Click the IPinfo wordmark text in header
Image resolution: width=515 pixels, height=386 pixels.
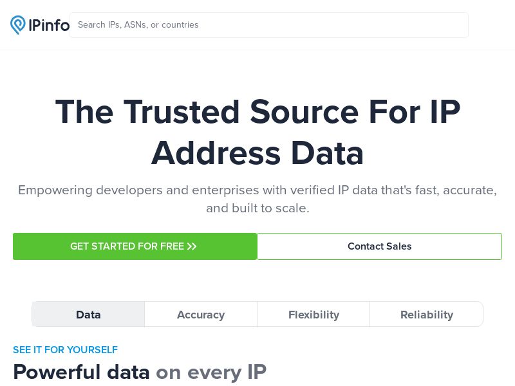[49, 25]
